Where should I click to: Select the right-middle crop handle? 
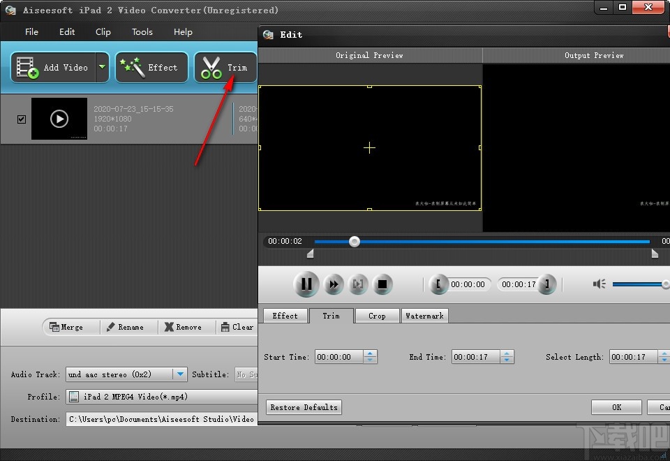click(x=480, y=148)
